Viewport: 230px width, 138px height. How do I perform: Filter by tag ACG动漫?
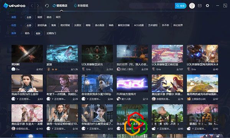pyautogui.click(x=139, y=25)
